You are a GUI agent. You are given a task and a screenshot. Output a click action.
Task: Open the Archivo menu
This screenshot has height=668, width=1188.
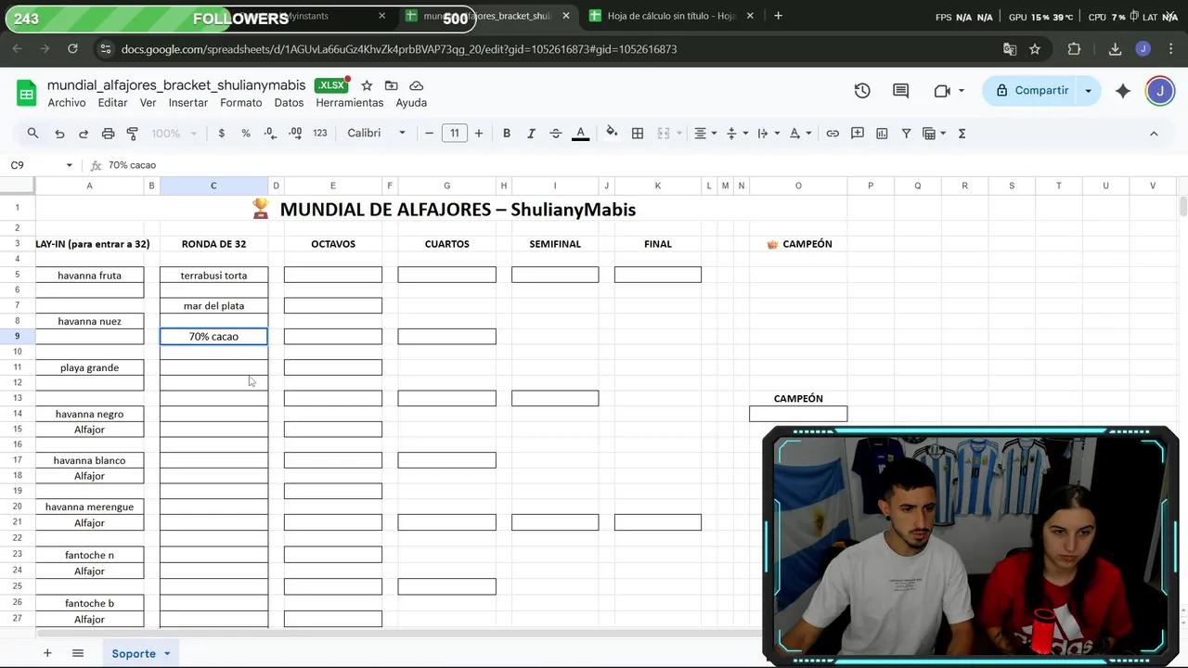tap(67, 103)
